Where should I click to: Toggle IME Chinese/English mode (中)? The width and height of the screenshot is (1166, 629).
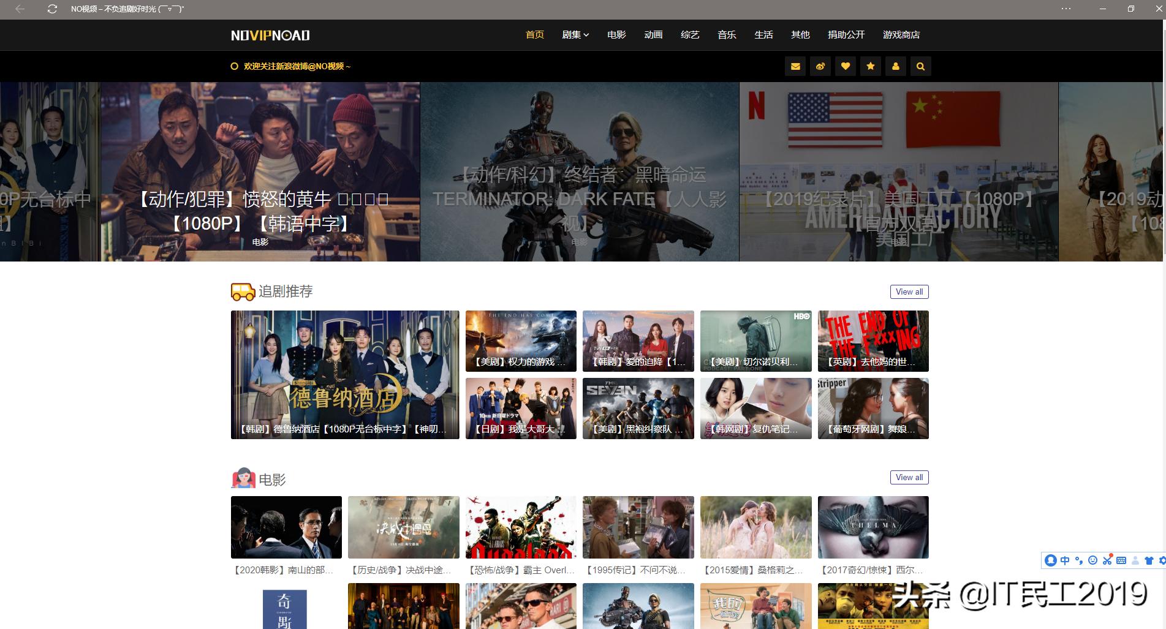click(1065, 560)
